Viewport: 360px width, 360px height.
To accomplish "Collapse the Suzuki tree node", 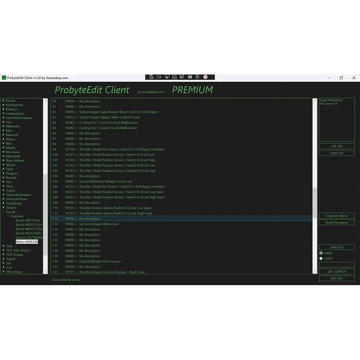I will 4,212.
